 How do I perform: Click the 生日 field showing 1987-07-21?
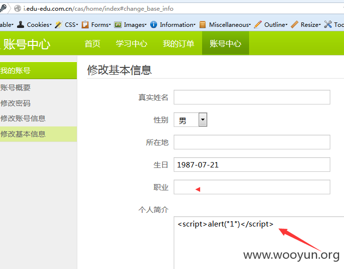click(252, 165)
